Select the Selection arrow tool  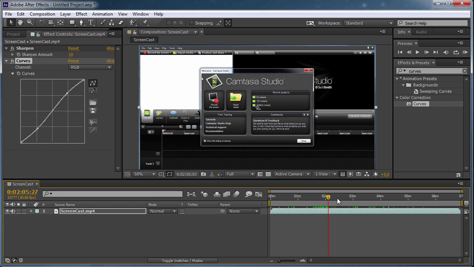click(11, 23)
